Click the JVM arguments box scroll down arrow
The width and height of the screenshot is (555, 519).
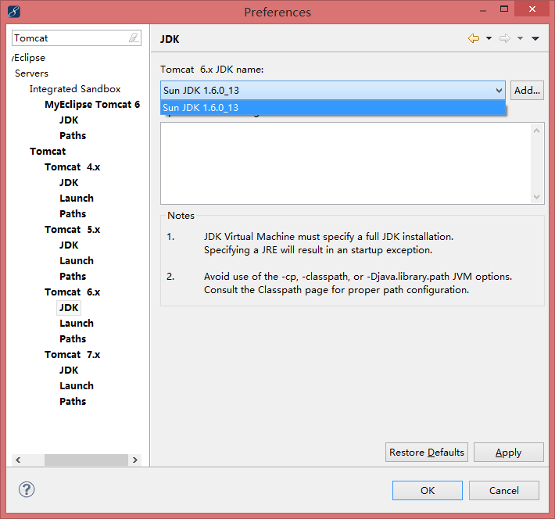[536, 196]
